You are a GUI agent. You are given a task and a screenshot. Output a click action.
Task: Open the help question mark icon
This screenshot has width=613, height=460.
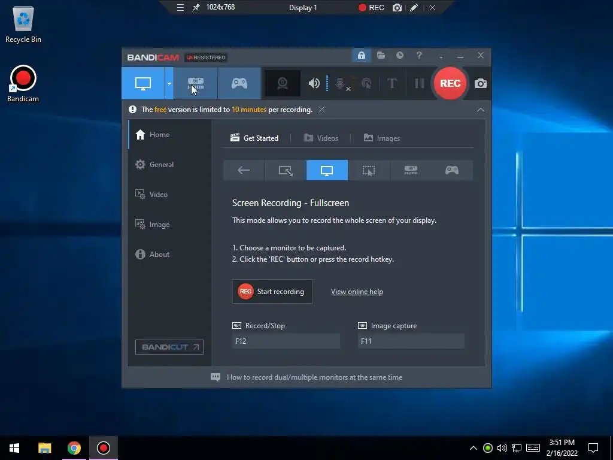tap(419, 56)
